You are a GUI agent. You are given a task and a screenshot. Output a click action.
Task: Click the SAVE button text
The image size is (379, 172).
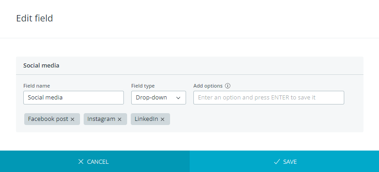290,162
